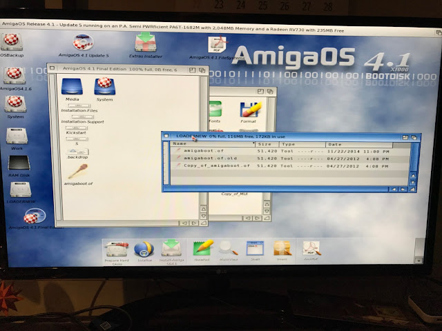Click the LOADERNEW window close gadget
The width and height of the screenshot is (442, 331).
(x=166, y=136)
